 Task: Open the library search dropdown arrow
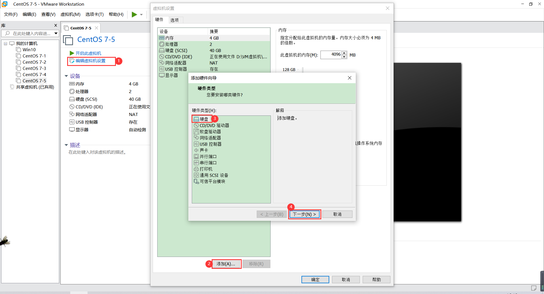56,33
